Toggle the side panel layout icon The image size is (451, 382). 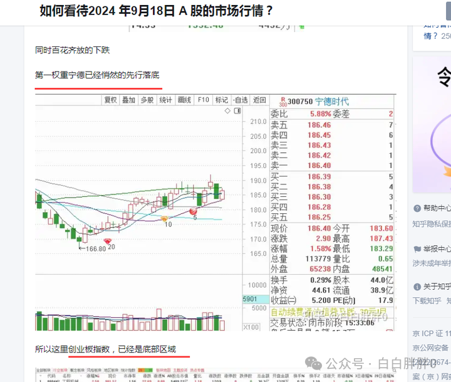237,111
